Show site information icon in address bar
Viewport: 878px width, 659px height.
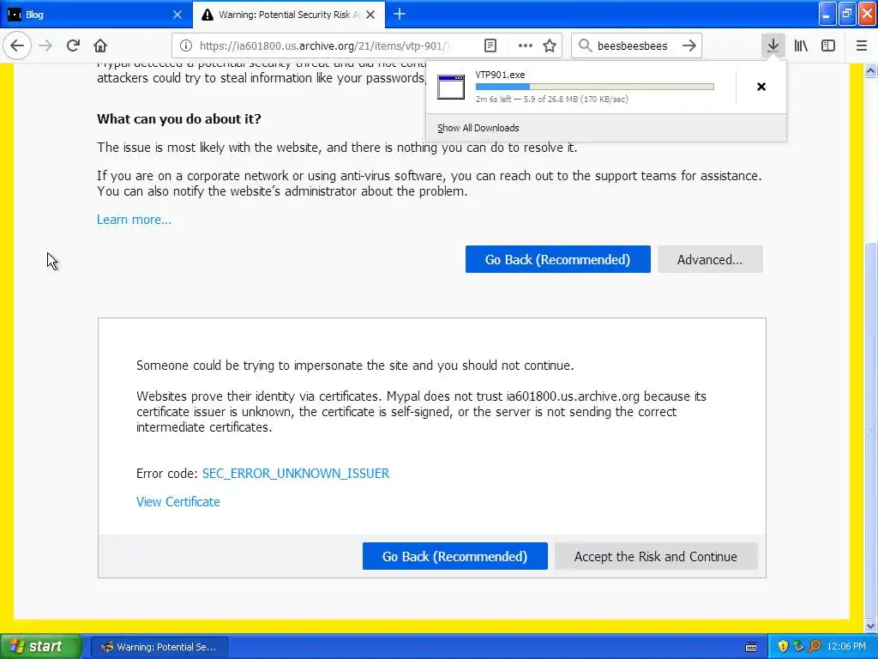point(186,45)
